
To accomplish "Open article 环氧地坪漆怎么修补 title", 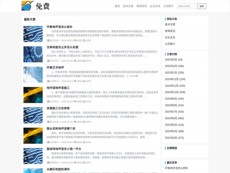I will click(59, 27).
